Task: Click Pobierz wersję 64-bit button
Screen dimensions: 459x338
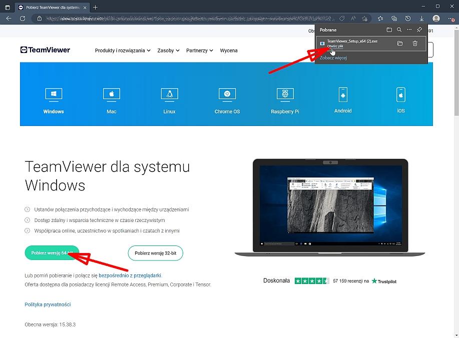Action: [x=52, y=253]
